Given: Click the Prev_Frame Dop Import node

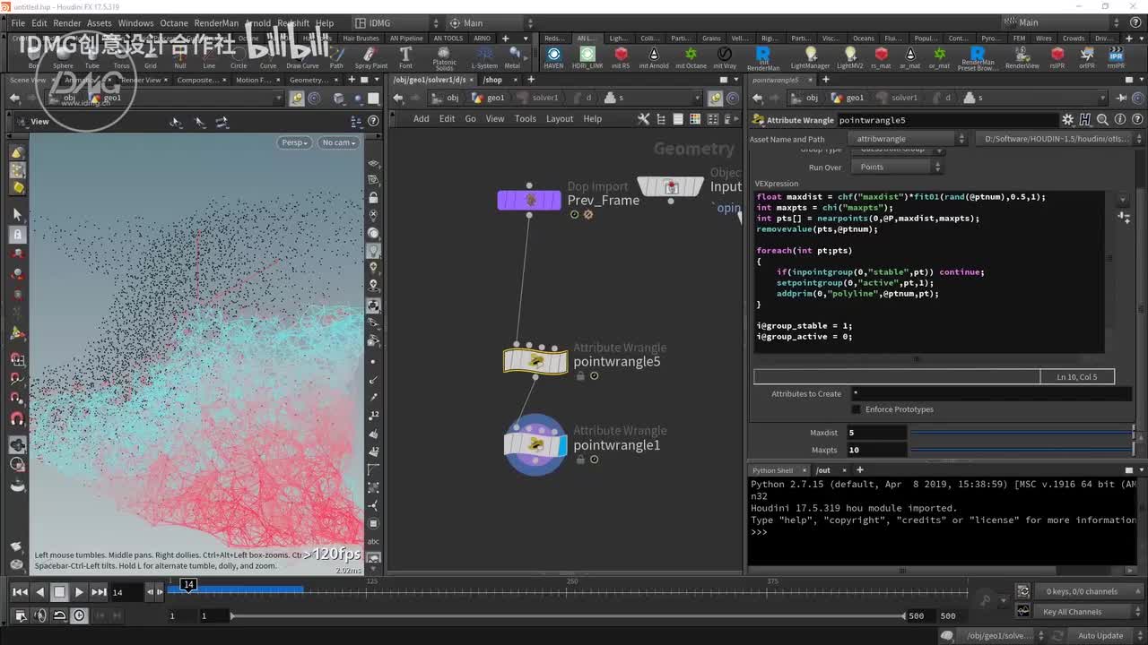Looking at the screenshot, I should (x=529, y=200).
